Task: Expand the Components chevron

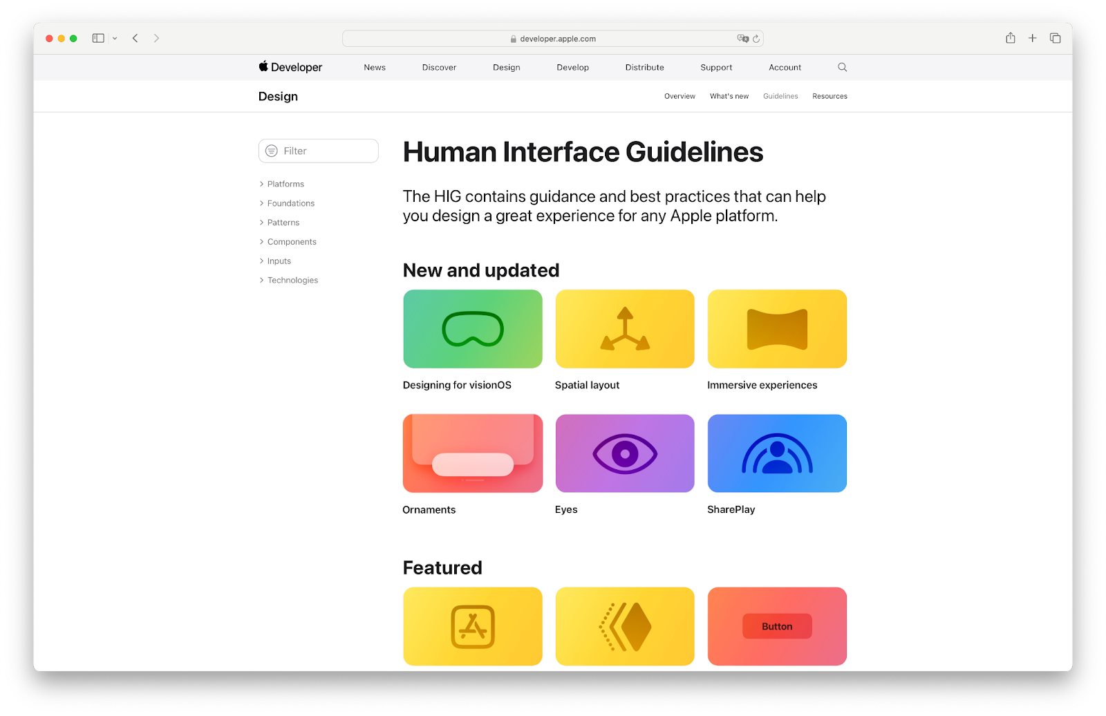Action: click(261, 242)
